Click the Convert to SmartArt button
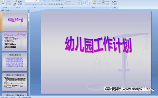The image size is (158, 98). coord(70,4)
